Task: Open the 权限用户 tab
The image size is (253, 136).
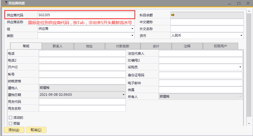Action: pos(220,46)
